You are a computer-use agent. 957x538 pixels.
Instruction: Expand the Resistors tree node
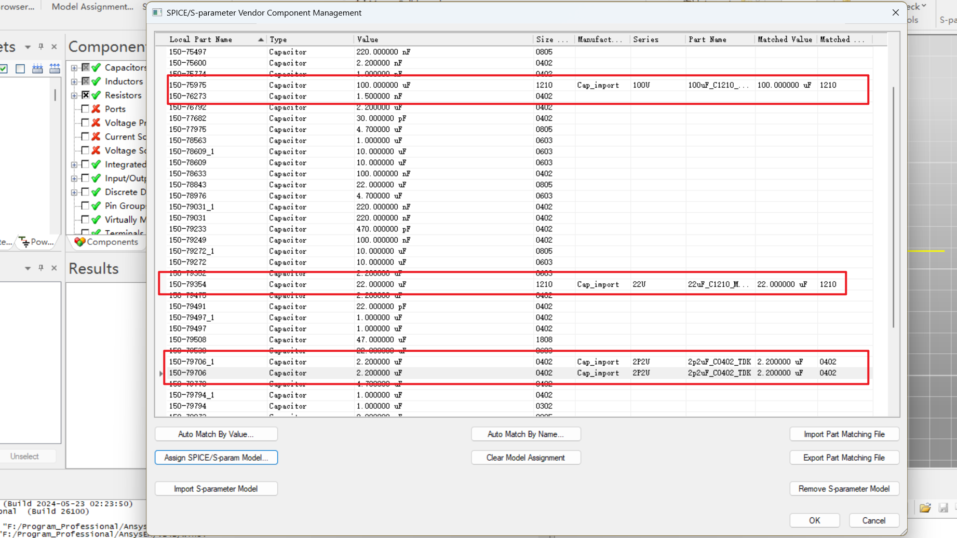74,95
